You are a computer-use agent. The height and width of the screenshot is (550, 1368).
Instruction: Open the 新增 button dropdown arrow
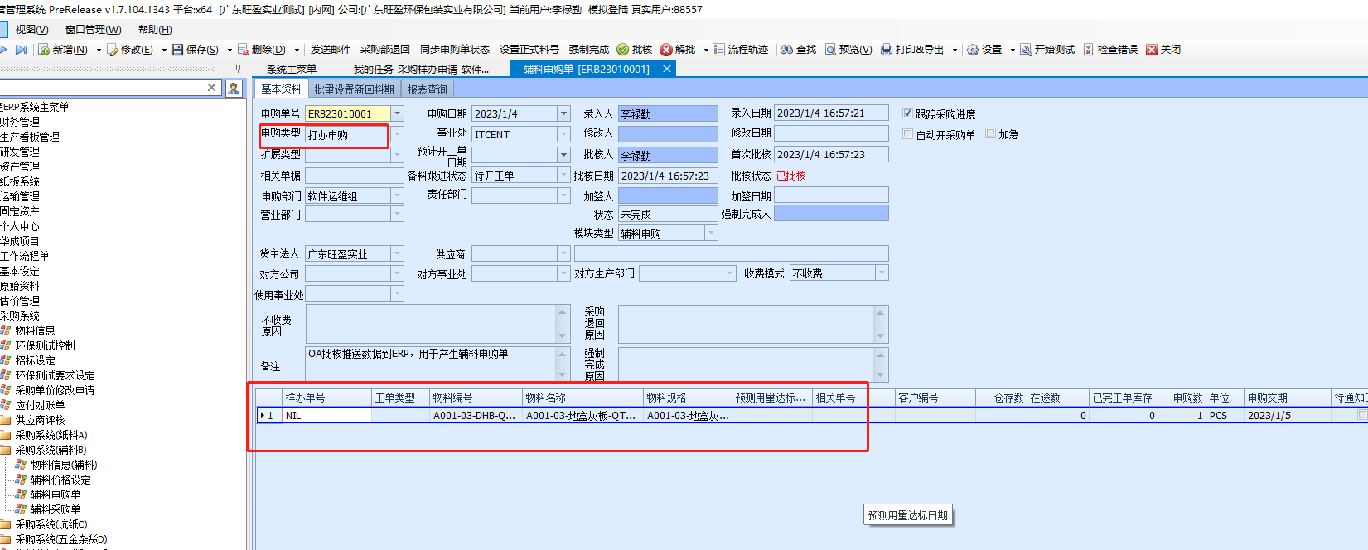[x=99, y=50]
